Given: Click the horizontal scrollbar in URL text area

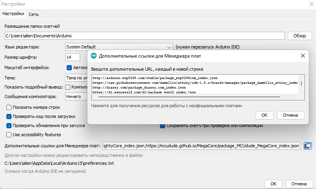Looking at the screenshot, I should pos(189,97).
